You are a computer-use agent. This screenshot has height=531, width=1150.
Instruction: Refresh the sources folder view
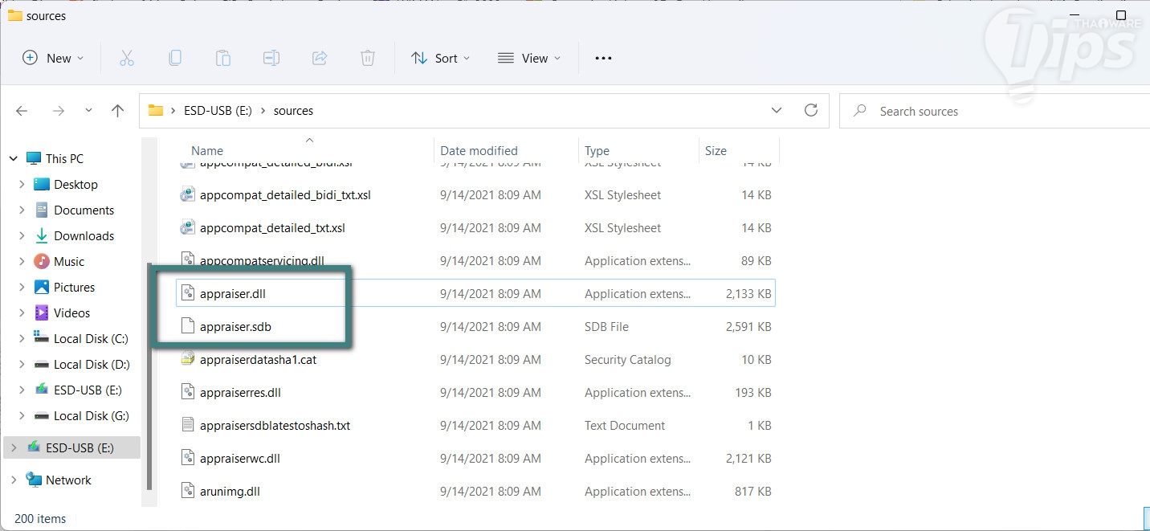point(811,111)
